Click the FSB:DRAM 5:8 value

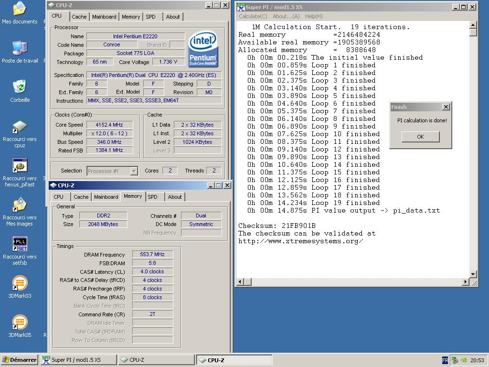[152, 263]
